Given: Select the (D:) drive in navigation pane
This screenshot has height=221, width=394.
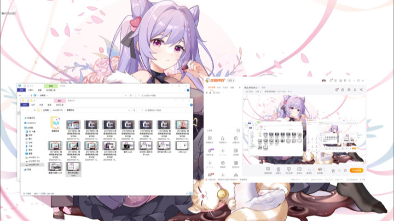Looking at the screenshot, I should click(32, 161).
